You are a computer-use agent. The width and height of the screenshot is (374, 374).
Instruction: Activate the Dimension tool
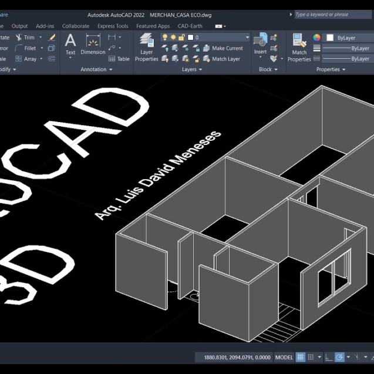(x=93, y=44)
